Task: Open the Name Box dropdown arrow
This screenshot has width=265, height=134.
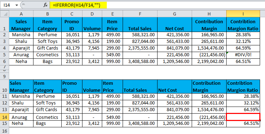Action: coord(17,5)
